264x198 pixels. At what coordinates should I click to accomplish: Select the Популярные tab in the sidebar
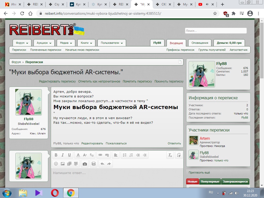coord(210,181)
